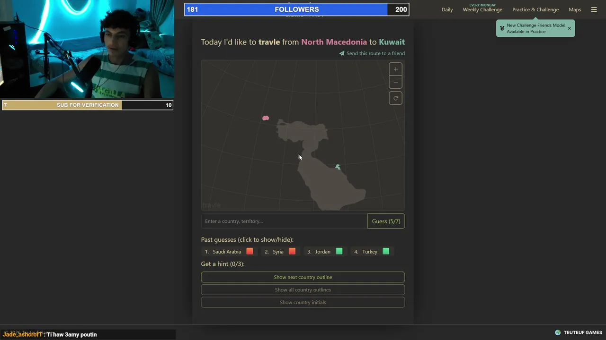Click the 'Ti haw 3amy poutin' chat message
This screenshot has width=606, height=340.
tap(71, 334)
